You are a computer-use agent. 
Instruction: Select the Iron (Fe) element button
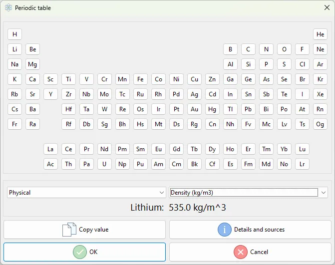[140, 79]
